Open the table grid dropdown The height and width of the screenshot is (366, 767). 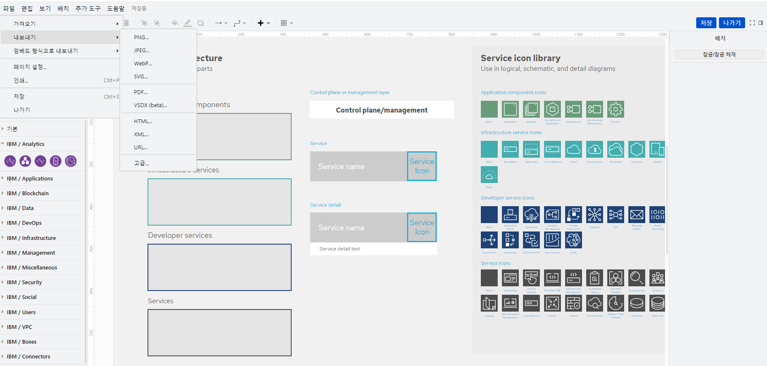(x=287, y=23)
